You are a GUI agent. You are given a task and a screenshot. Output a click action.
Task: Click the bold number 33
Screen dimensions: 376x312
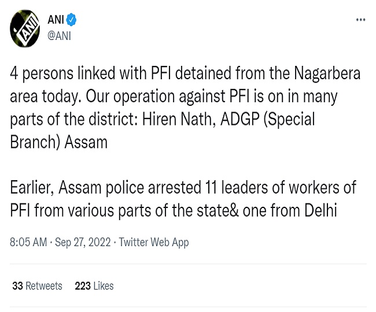click(18, 286)
